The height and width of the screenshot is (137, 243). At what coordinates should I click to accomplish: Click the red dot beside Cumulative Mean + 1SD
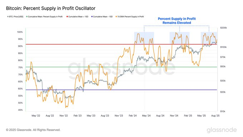coord(67,16)
